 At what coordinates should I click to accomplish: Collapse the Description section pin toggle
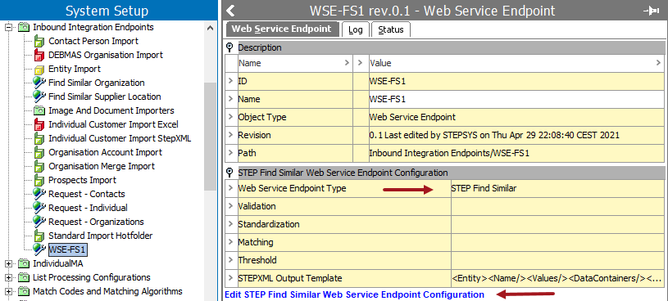click(x=230, y=47)
